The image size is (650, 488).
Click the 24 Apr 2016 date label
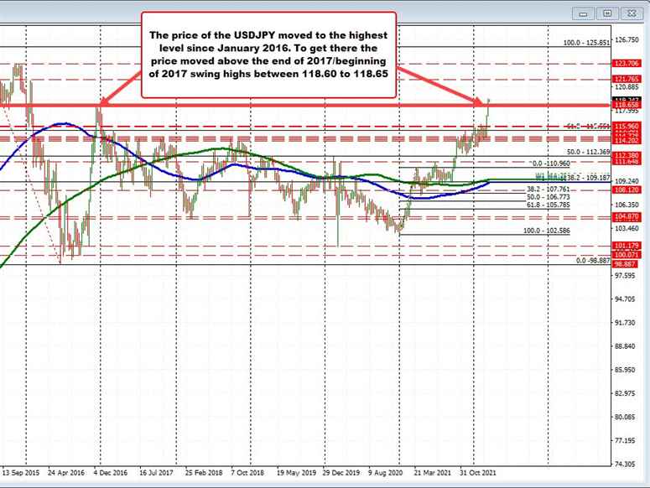(x=66, y=473)
